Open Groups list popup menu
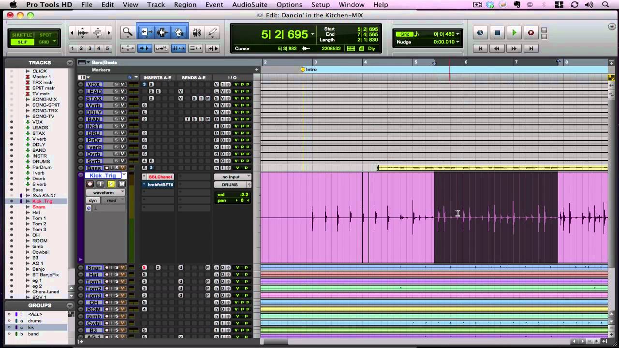The width and height of the screenshot is (619, 348). click(x=70, y=305)
